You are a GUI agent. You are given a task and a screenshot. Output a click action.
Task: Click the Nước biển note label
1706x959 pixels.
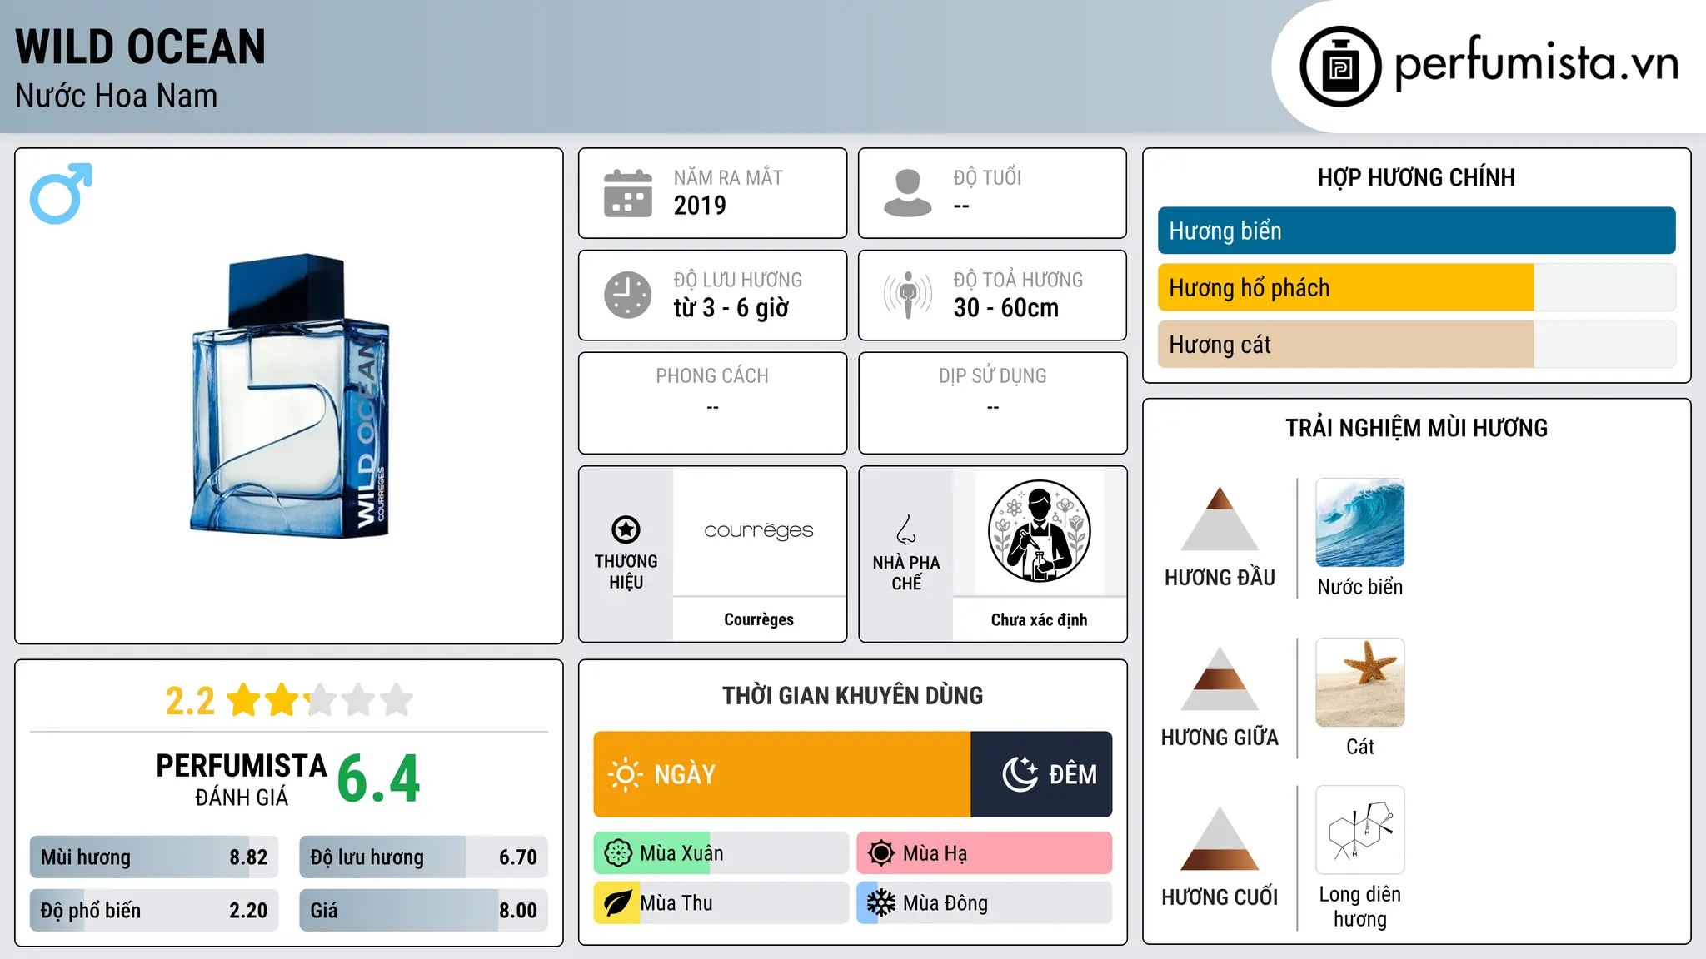(x=1360, y=587)
